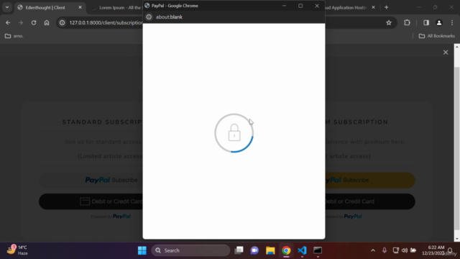This screenshot has width=460, height=259.
Task: Open Visual Studio Code from taskbar
Action: [302, 250]
